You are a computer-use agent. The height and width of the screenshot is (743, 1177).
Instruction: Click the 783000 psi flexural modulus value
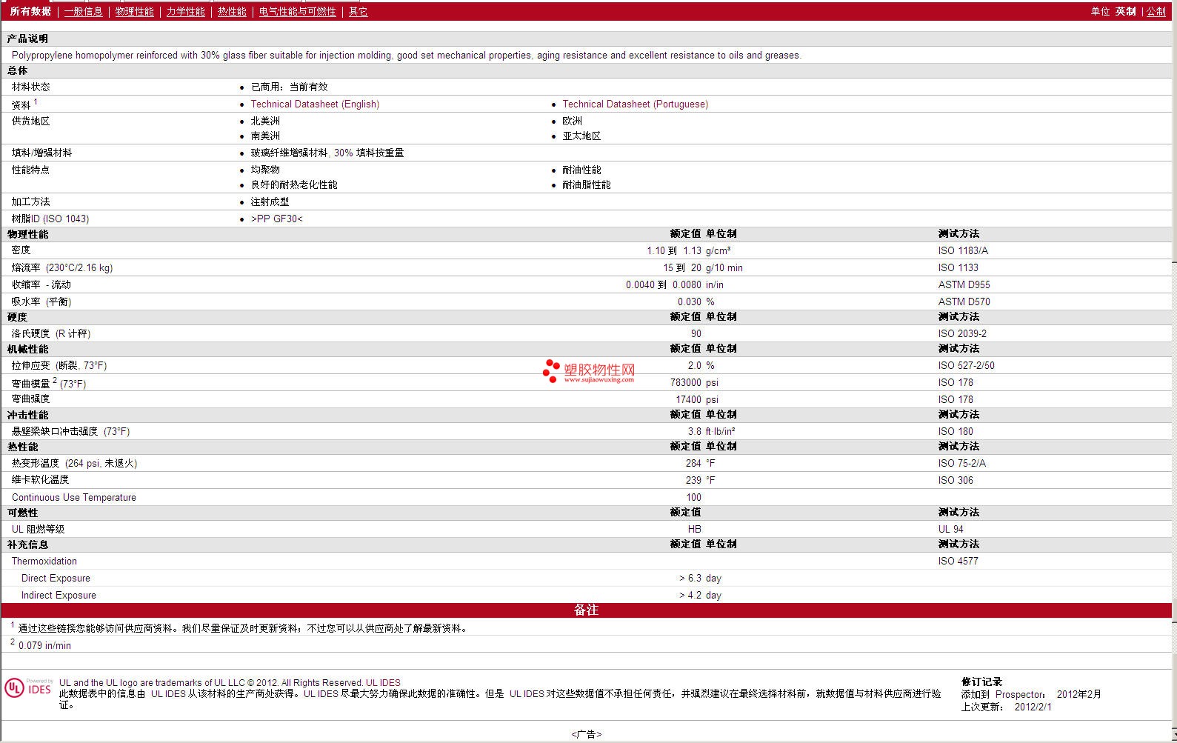click(x=693, y=383)
